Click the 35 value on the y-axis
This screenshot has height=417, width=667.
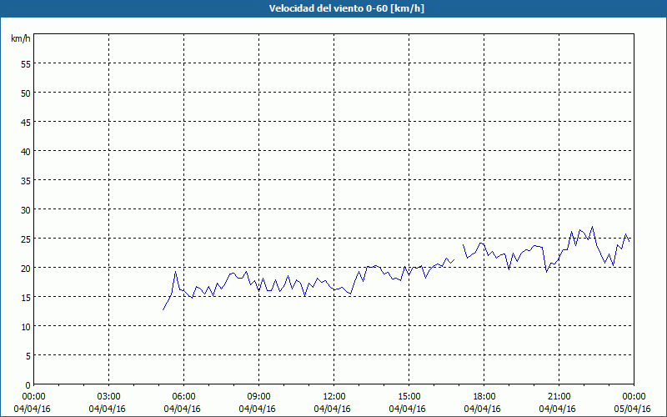point(26,181)
